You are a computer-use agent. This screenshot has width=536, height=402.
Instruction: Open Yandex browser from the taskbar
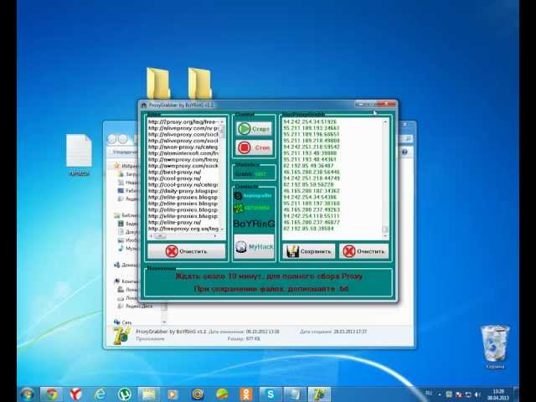coord(75,394)
